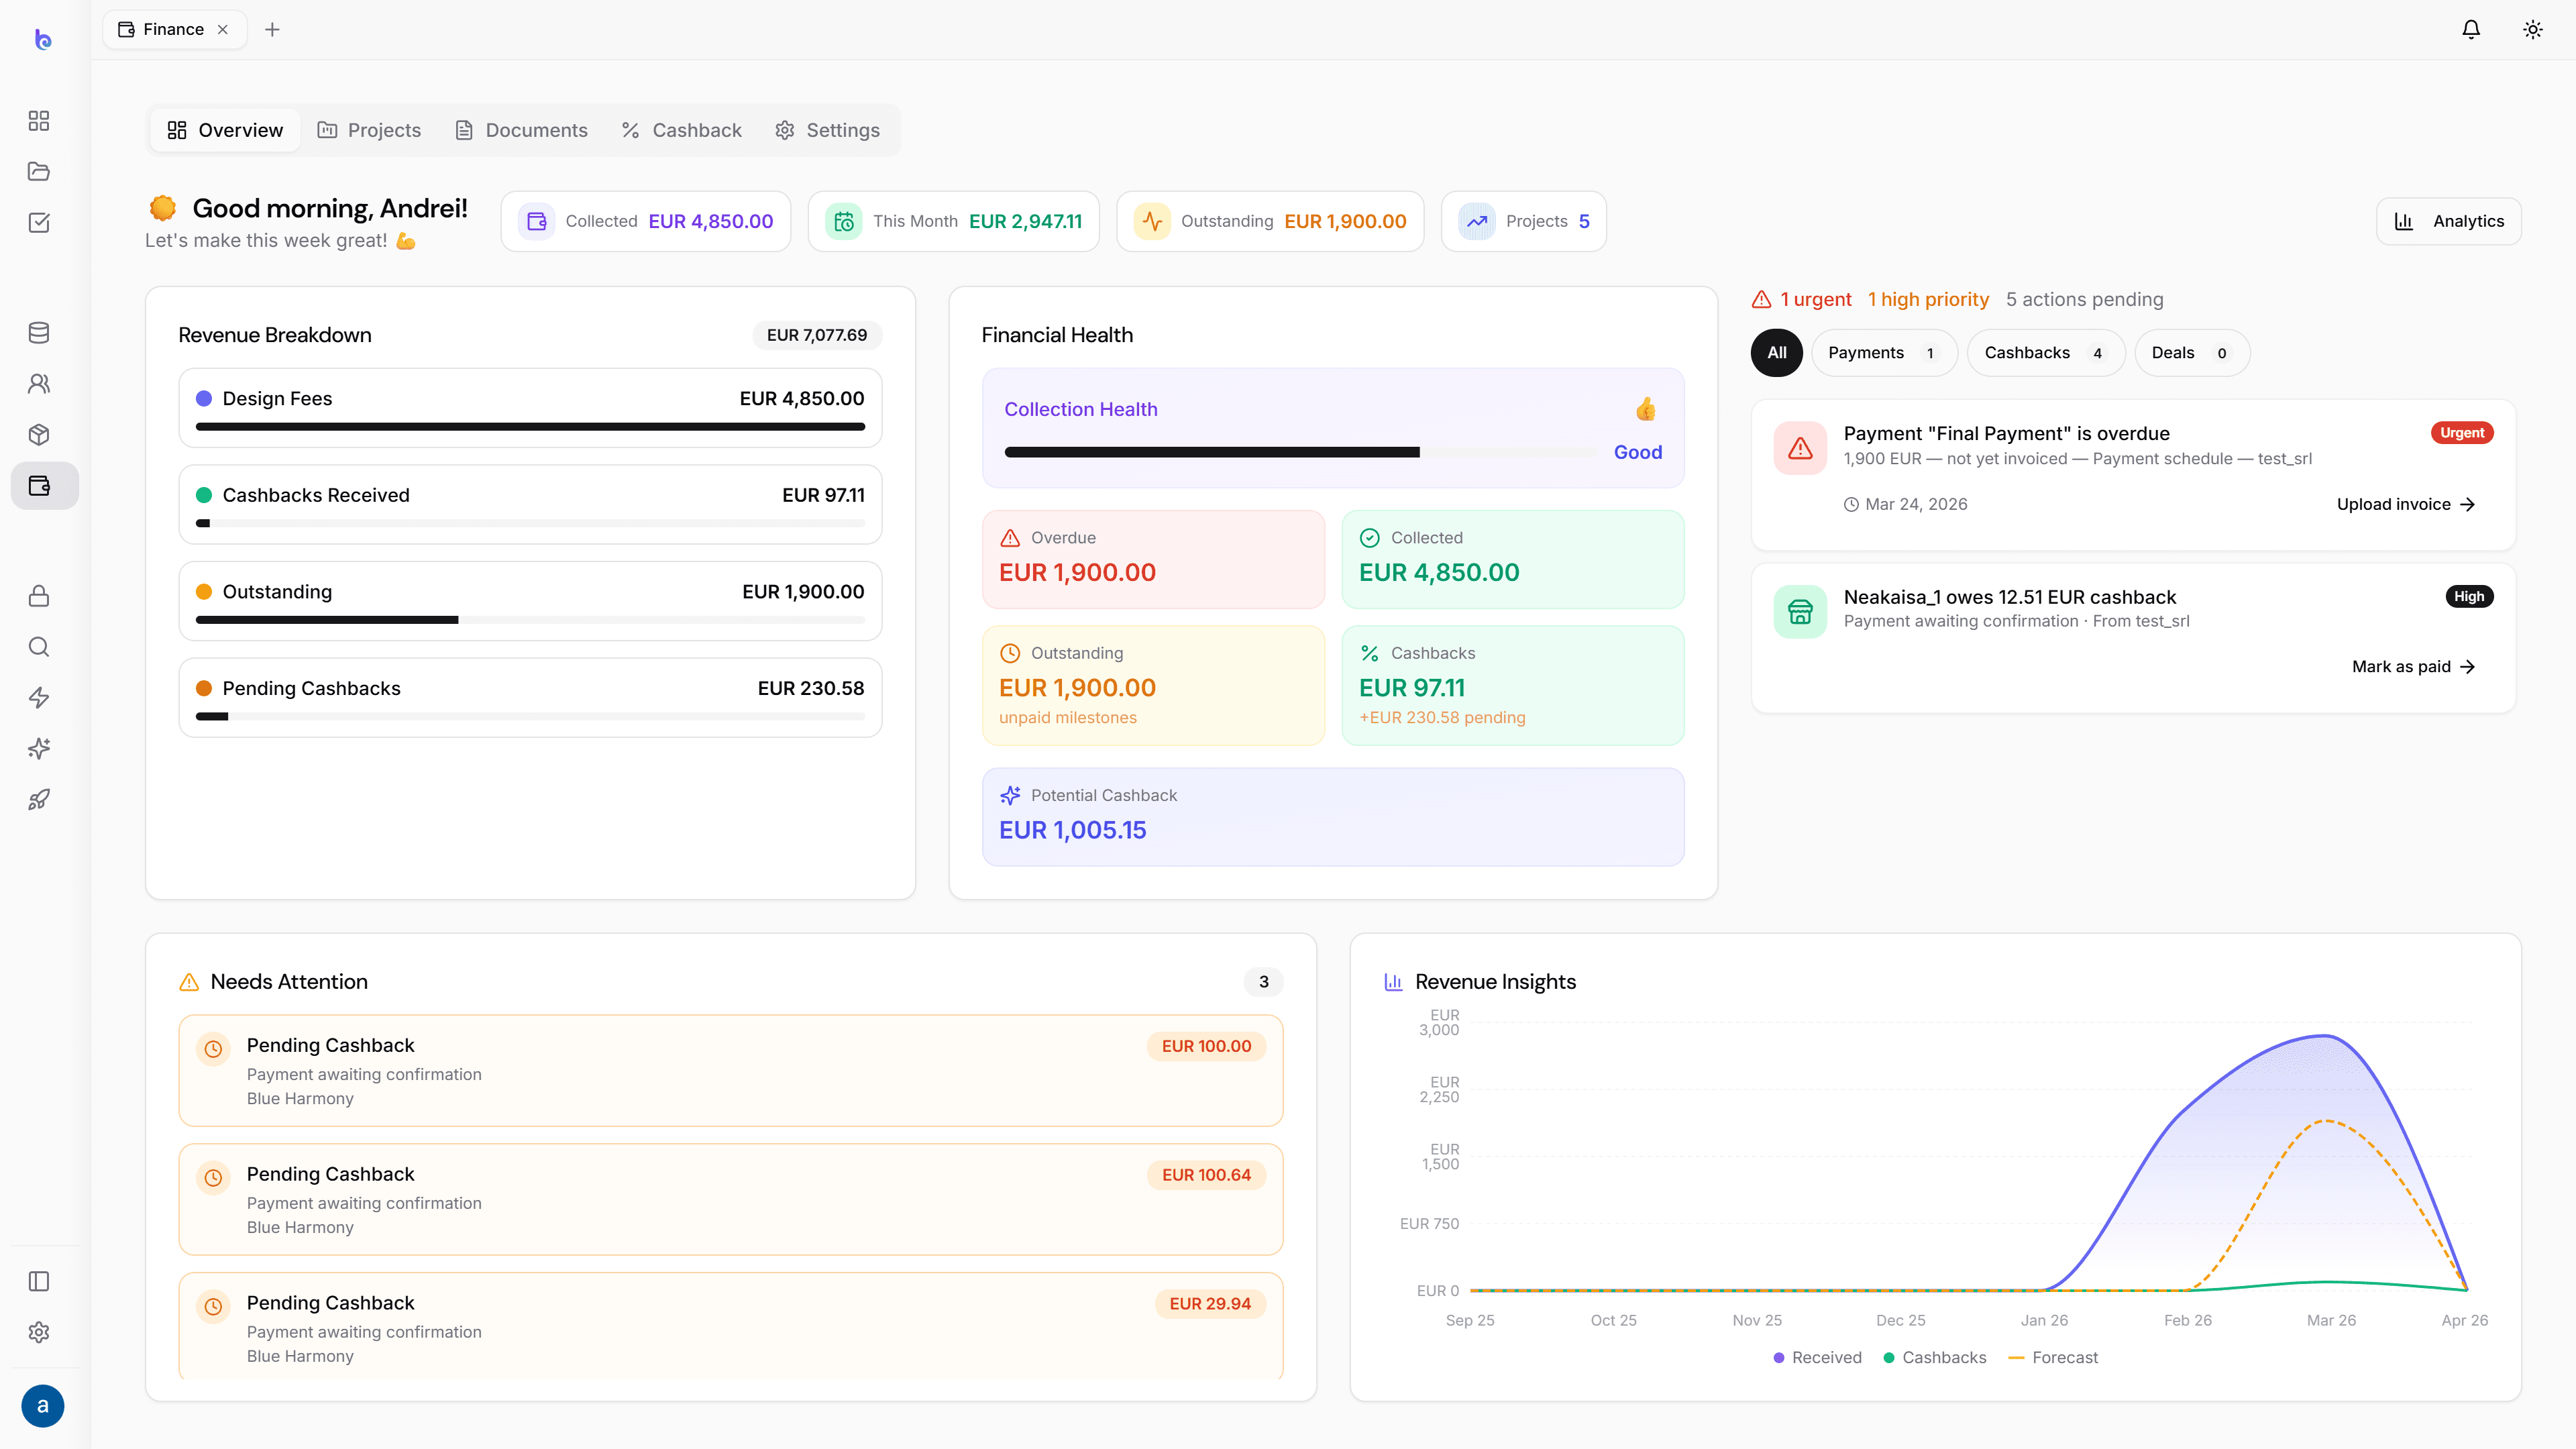Open the people icon in sidebar
This screenshot has width=2576, height=1449.
pyautogui.click(x=39, y=384)
